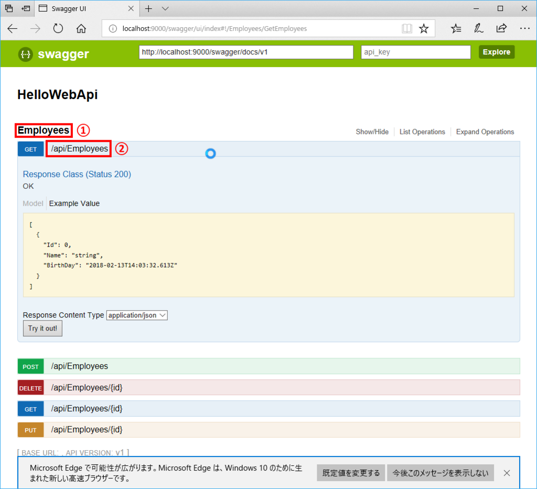
Task: Open the Response Content Type dropdown
Action: [137, 315]
